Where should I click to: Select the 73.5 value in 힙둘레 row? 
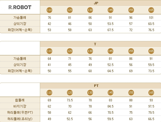[x=70, y=100]
